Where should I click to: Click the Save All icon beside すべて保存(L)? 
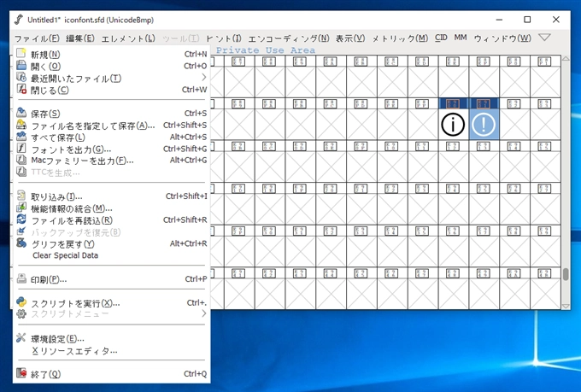21,137
